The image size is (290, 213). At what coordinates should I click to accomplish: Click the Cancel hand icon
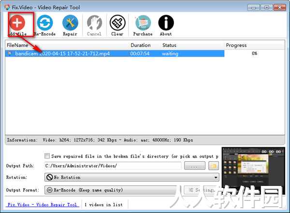coord(94,23)
